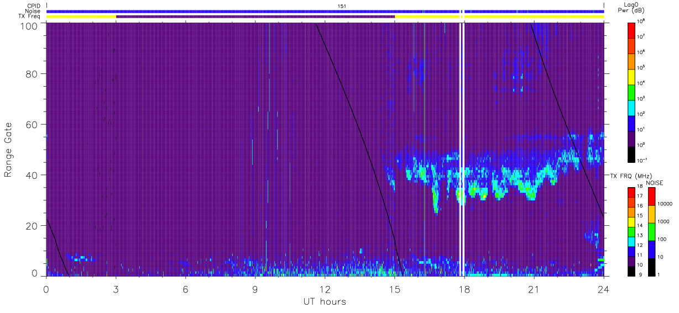Image resolution: width=679 pixels, height=313 pixels.
Task: Click UT hours tick label 21
Action: tap(534, 289)
